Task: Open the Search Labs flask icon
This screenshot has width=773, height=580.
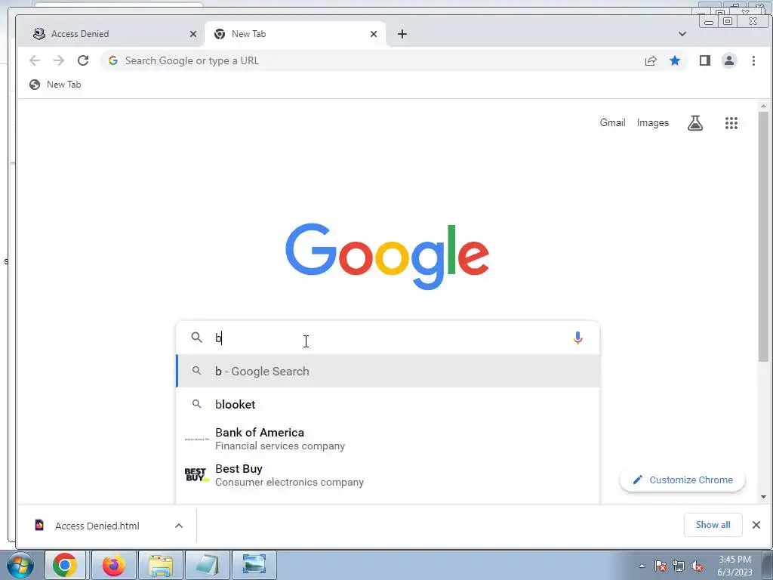Action: [x=695, y=123]
